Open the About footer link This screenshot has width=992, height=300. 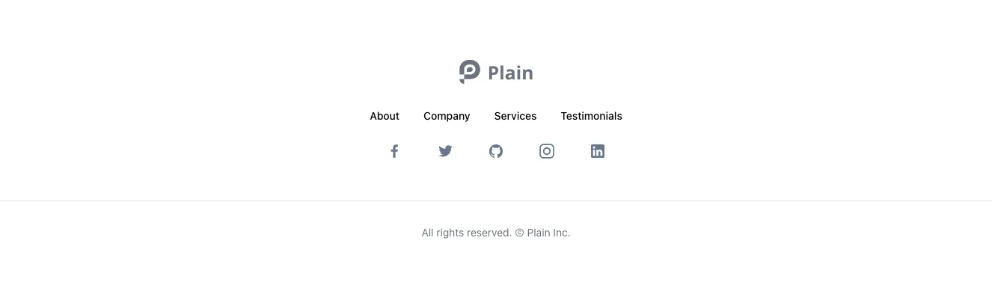pyautogui.click(x=385, y=116)
